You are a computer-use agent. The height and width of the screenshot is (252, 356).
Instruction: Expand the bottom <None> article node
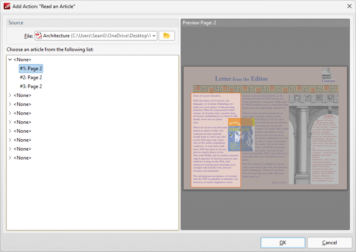(x=10, y=157)
